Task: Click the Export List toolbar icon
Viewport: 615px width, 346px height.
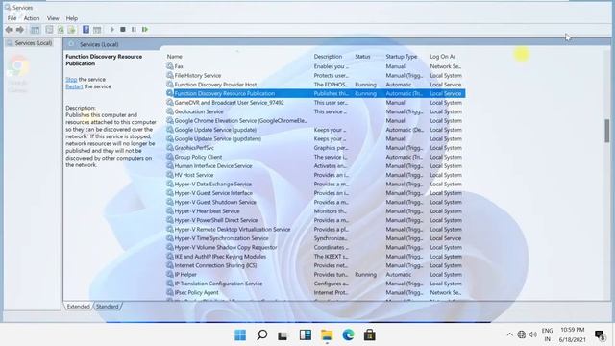Action: (71, 30)
